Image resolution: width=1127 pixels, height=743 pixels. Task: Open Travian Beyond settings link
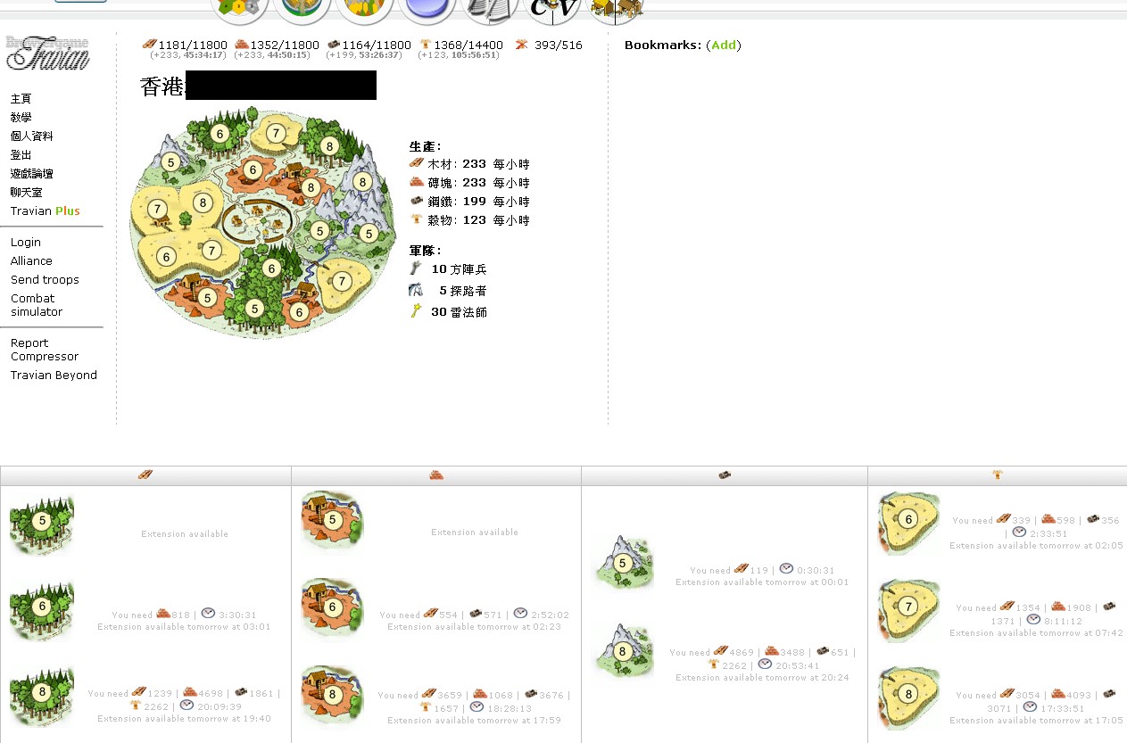54,376
